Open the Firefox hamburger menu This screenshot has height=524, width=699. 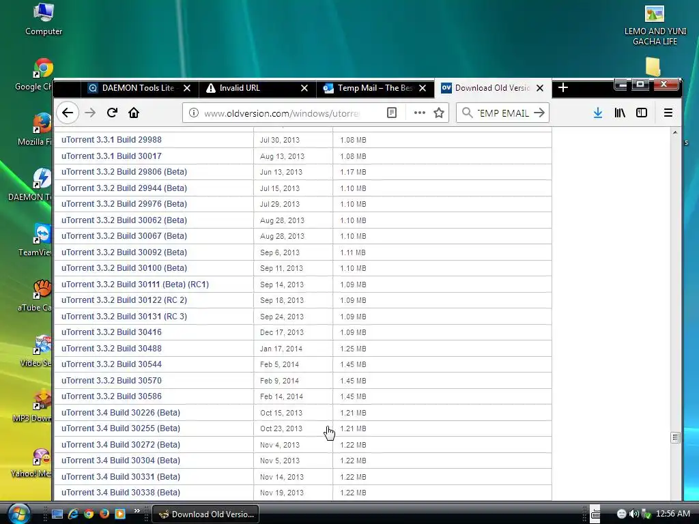coord(668,113)
